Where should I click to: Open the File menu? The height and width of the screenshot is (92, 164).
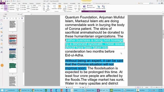3,3
